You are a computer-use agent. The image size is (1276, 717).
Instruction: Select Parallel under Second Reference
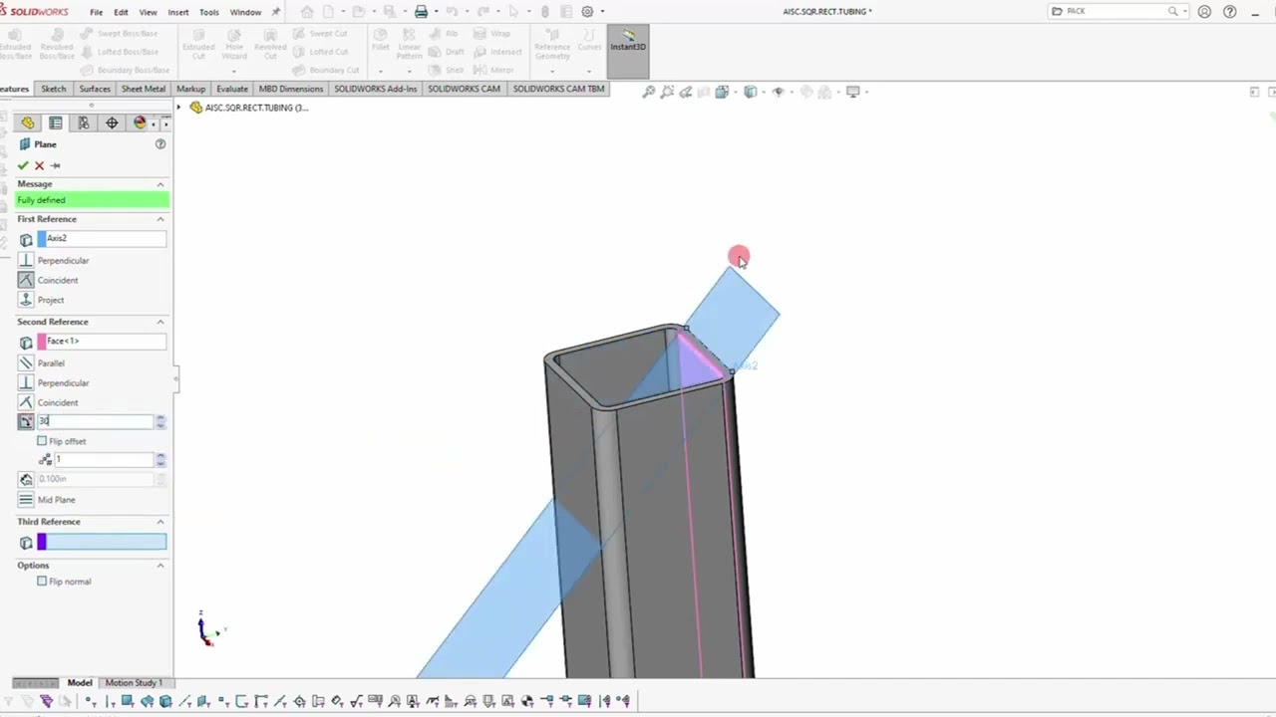[26, 363]
